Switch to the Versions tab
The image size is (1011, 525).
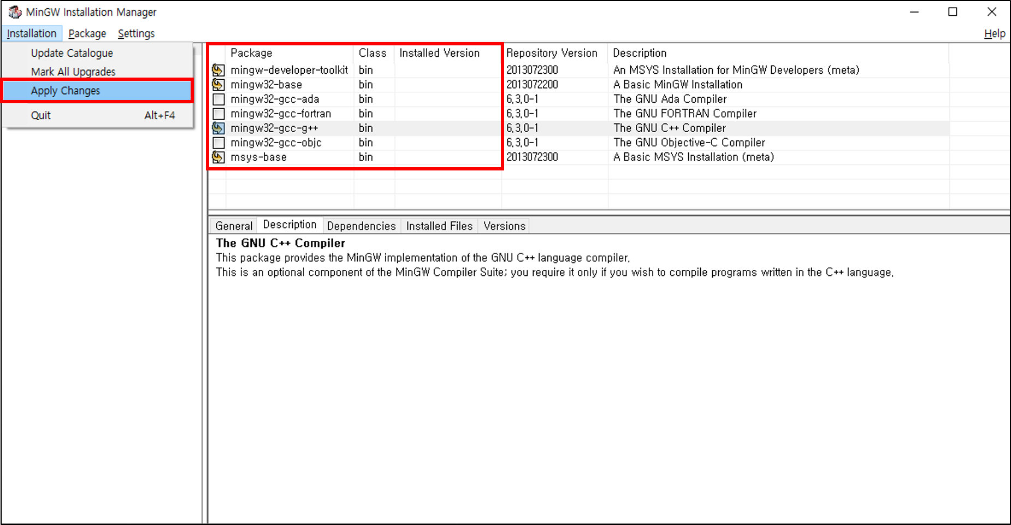pyautogui.click(x=504, y=226)
